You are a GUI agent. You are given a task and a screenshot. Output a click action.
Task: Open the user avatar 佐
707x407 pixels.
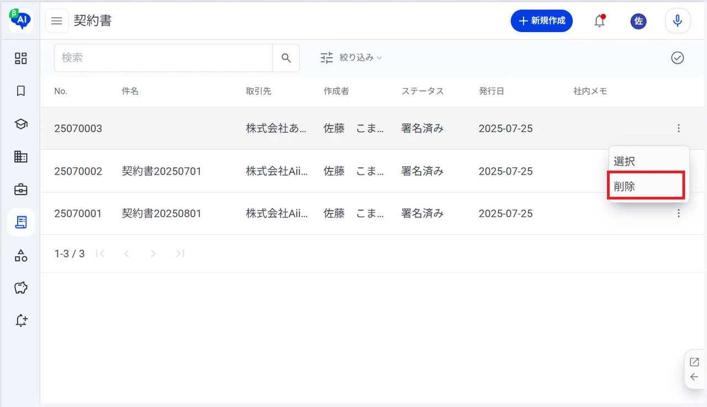(639, 21)
